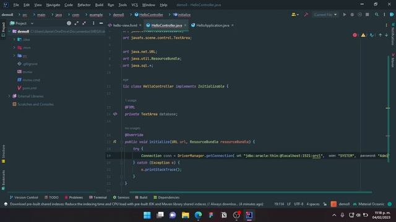396x222 pixels.
Task: Open the Navigate menu
Action: (53, 5)
